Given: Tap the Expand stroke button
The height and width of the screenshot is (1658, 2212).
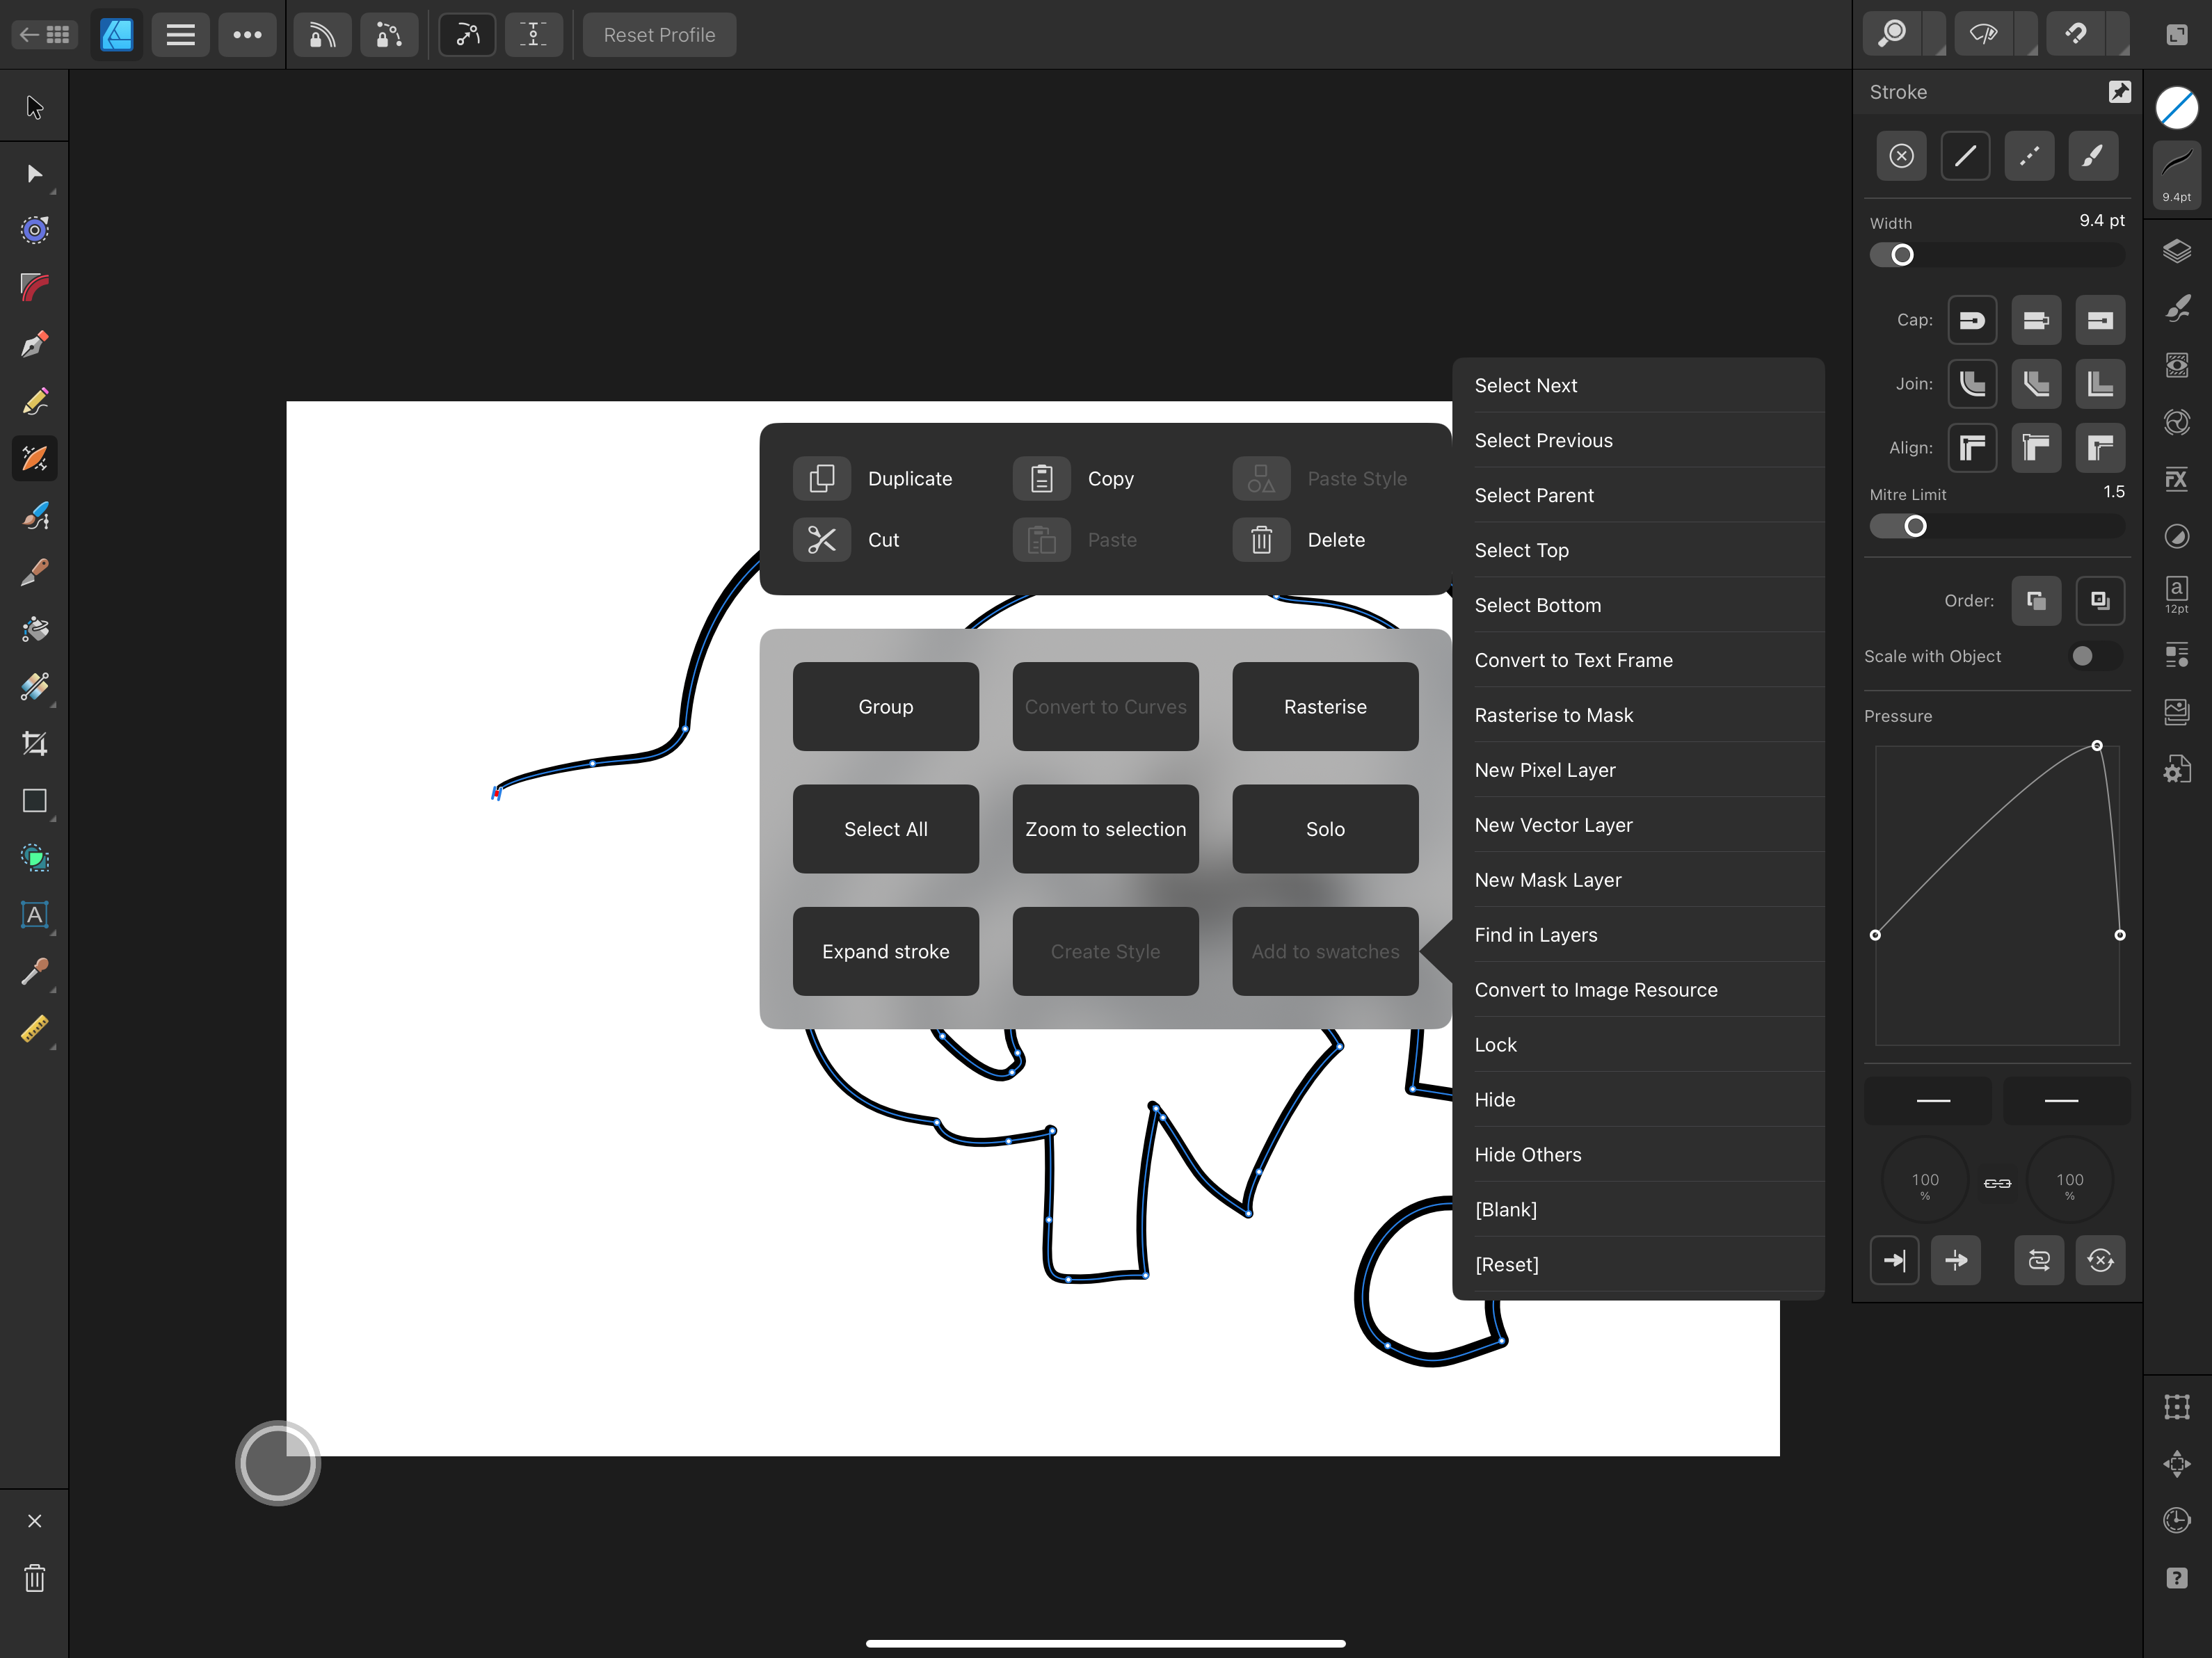Looking at the screenshot, I should tap(885, 952).
